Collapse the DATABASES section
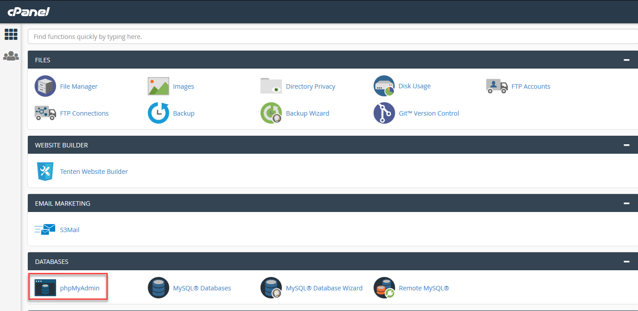This screenshot has width=638, height=311. [626, 261]
